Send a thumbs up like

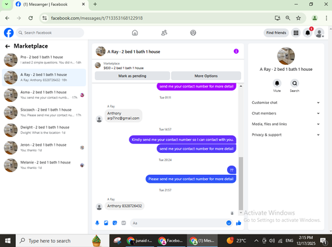coord(238,223)
